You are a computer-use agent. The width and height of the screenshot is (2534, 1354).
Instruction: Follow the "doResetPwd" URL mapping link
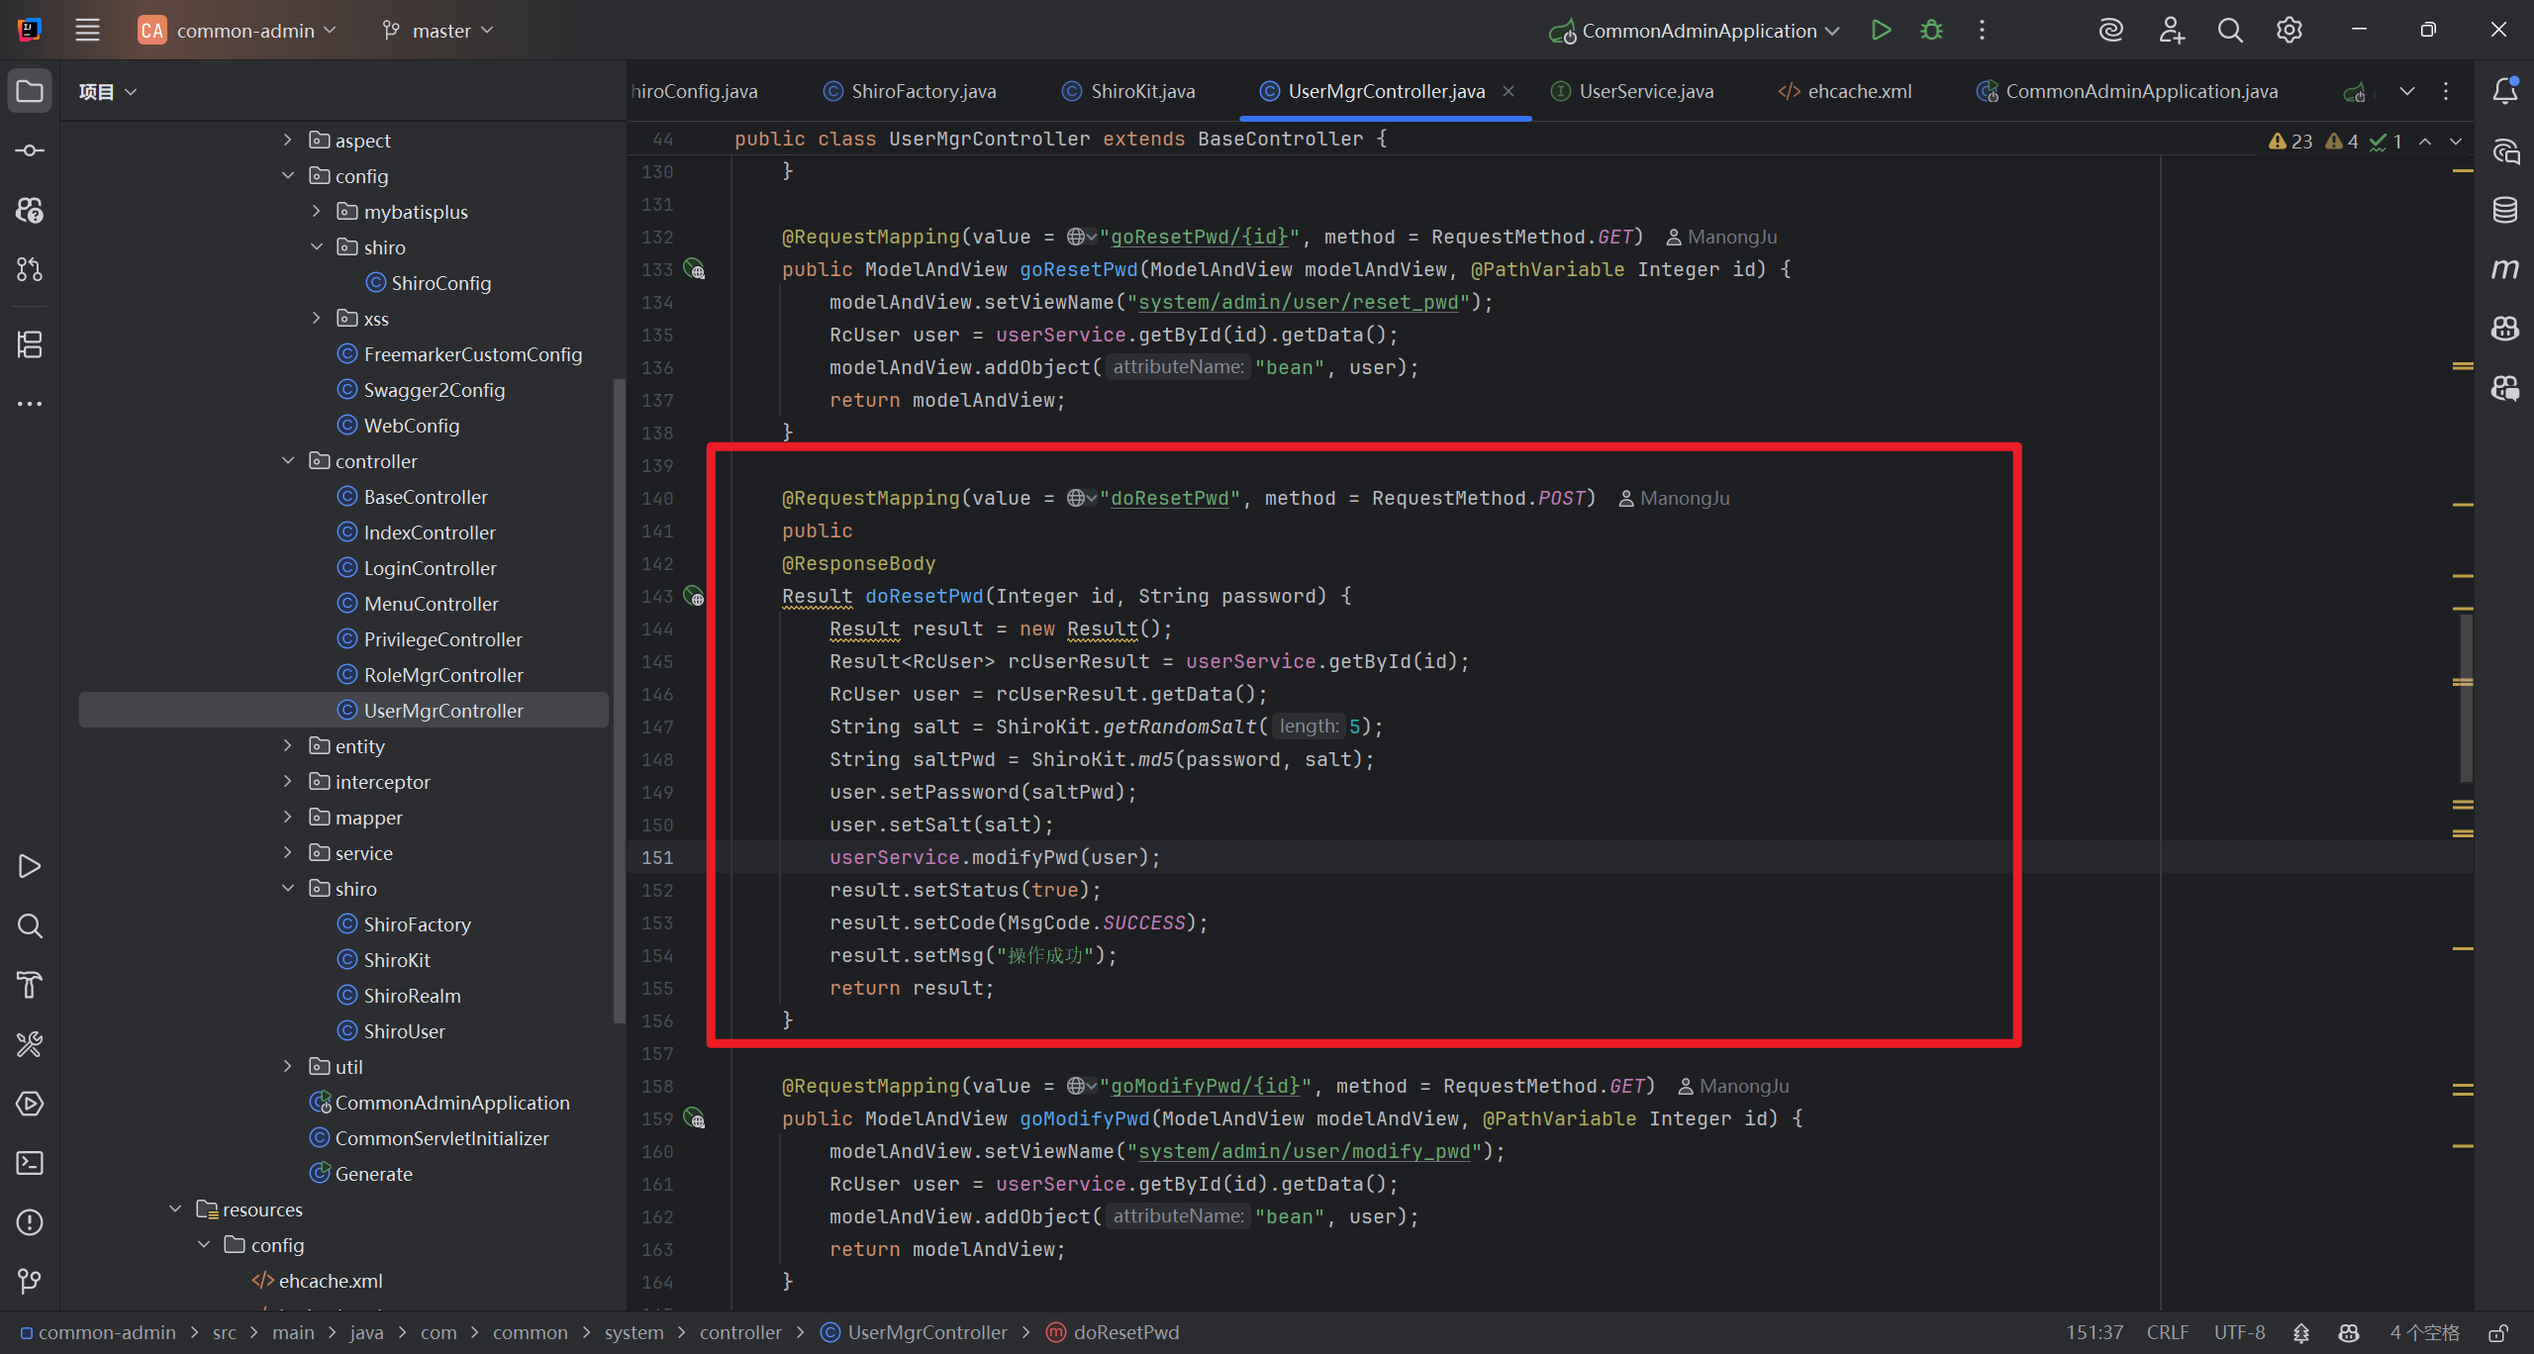1169,499
